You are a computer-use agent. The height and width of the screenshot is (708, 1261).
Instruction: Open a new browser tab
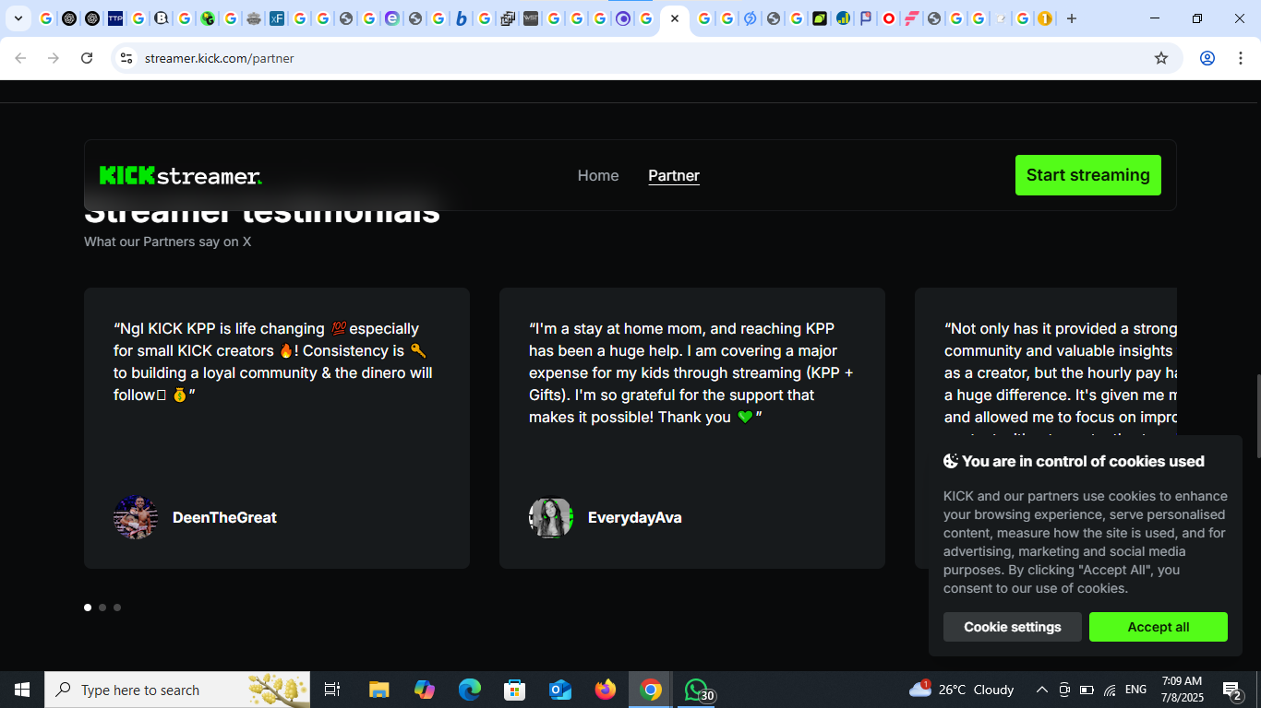click(x=1072, y=18)
